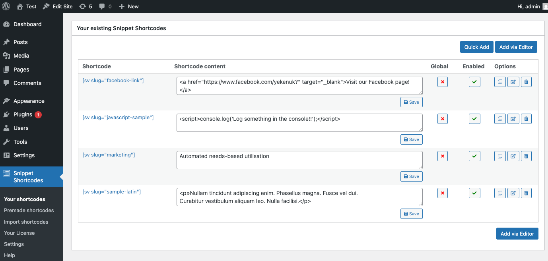Open the Media library menu
Image resolution: width=548 pixels, height=261 pixels.
(x=31, y=56)
